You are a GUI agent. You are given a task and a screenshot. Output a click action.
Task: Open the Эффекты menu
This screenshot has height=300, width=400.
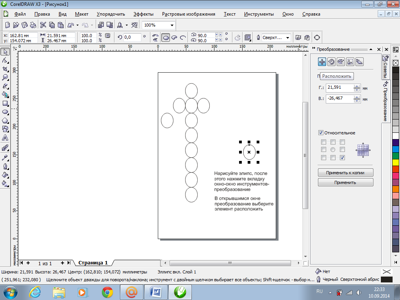[x=143, y=14]
